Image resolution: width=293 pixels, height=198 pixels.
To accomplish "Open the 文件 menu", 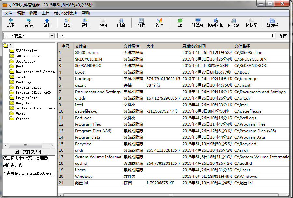I will click(8, 13).
